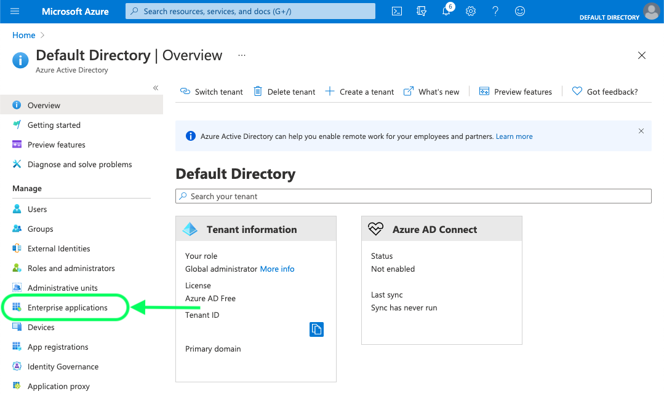Dismiss the remote work info banner
Screen dimensions: 664x394
point(641,131)
